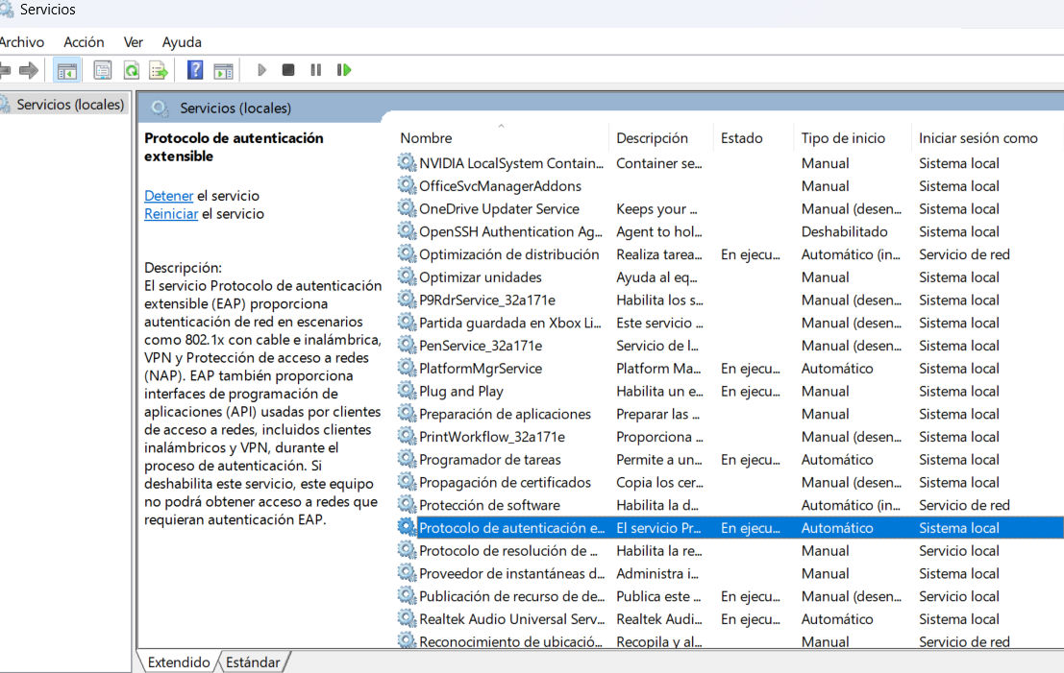Viewport: 1064px width, 673px height.
Task: Click the gear icon of PlatformMgrService
Action: click(407, 368)
